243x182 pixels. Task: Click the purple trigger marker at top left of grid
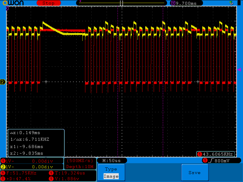(x=7, y=8)
